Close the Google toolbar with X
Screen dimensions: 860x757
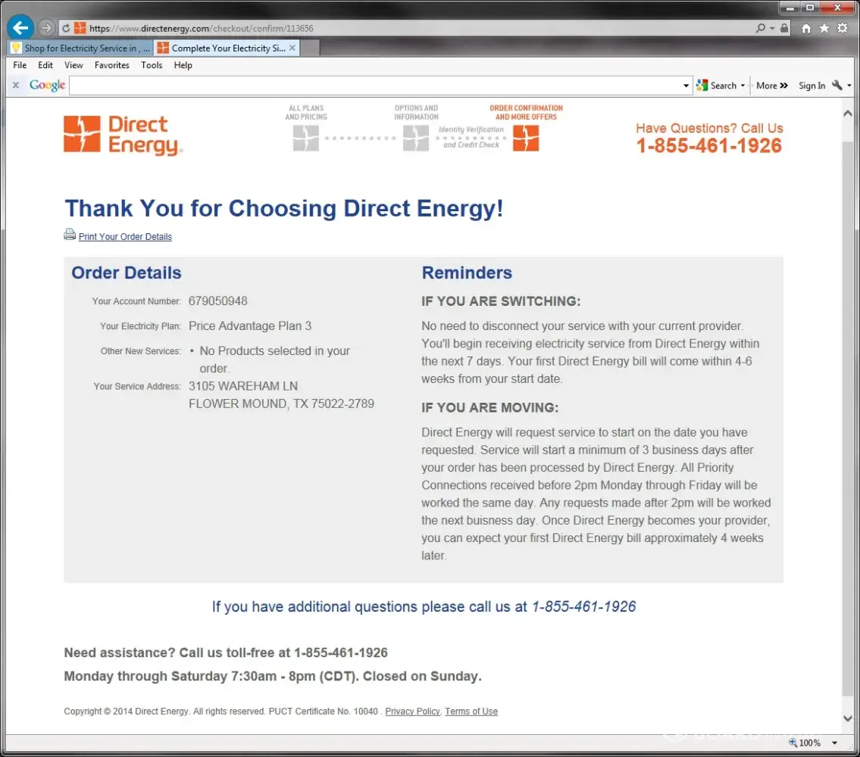coord(16,85)
